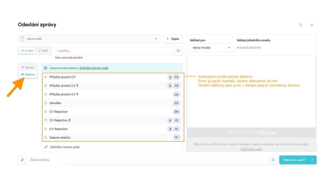The height and width of the screenshot is (186, 332).
Task: Click the personal template icon on CV Rejection 2
Action: coord(170,120)
